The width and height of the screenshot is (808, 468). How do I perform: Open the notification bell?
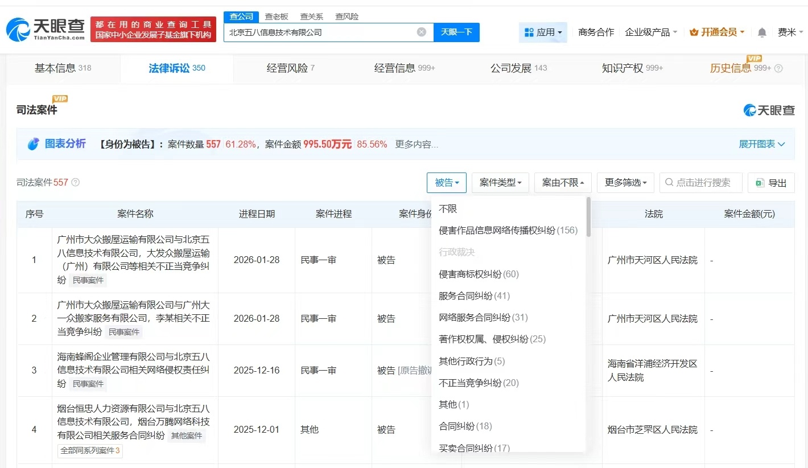tap(762, 32)
